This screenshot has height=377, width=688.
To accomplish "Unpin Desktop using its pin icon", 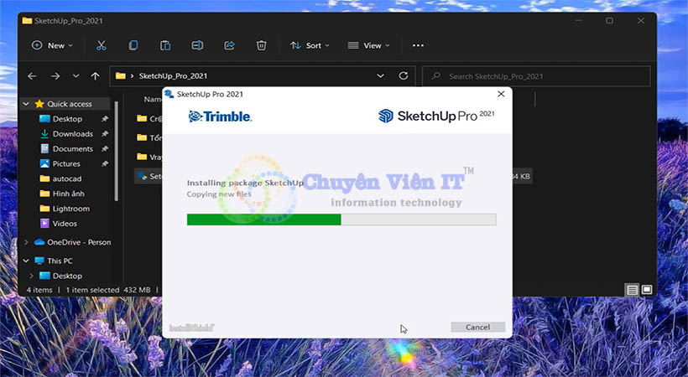I will 104,119.
